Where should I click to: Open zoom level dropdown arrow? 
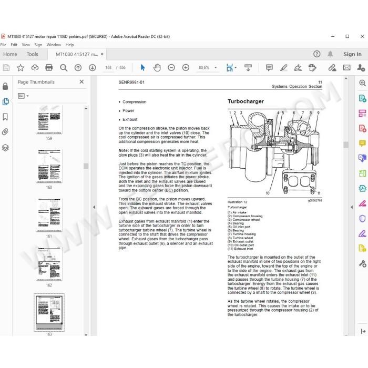[216, 68]
